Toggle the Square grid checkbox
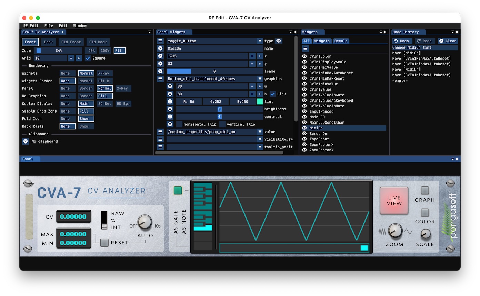This screenshot has width=480, height=296. click(x=88, y=58)
